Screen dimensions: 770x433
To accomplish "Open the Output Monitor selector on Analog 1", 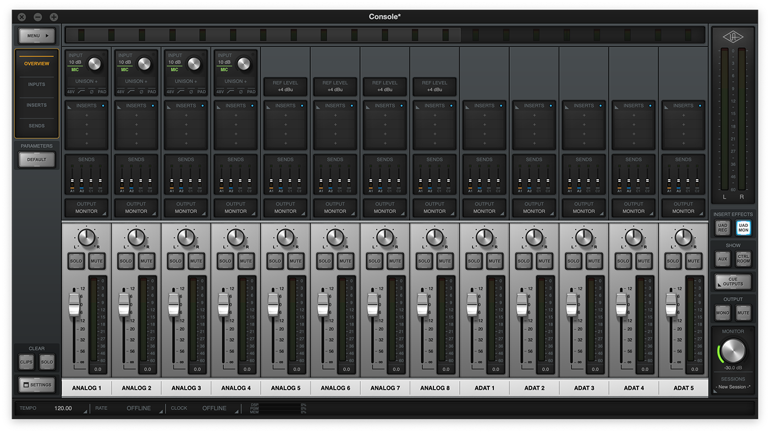I will [x=86, y=208].
